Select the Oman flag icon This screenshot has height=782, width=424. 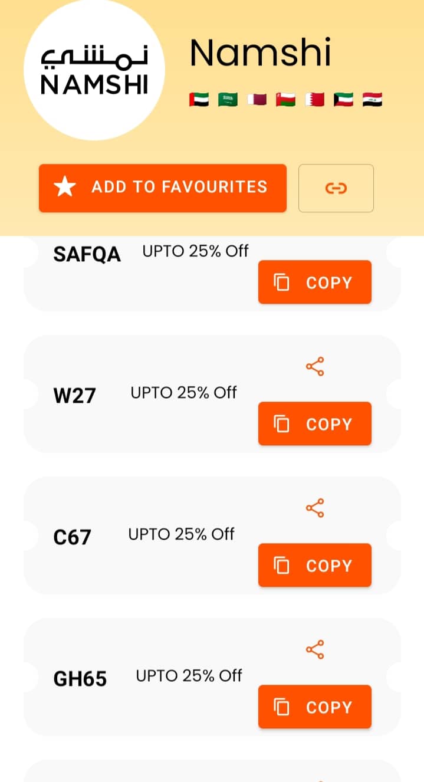pos(285,100)
